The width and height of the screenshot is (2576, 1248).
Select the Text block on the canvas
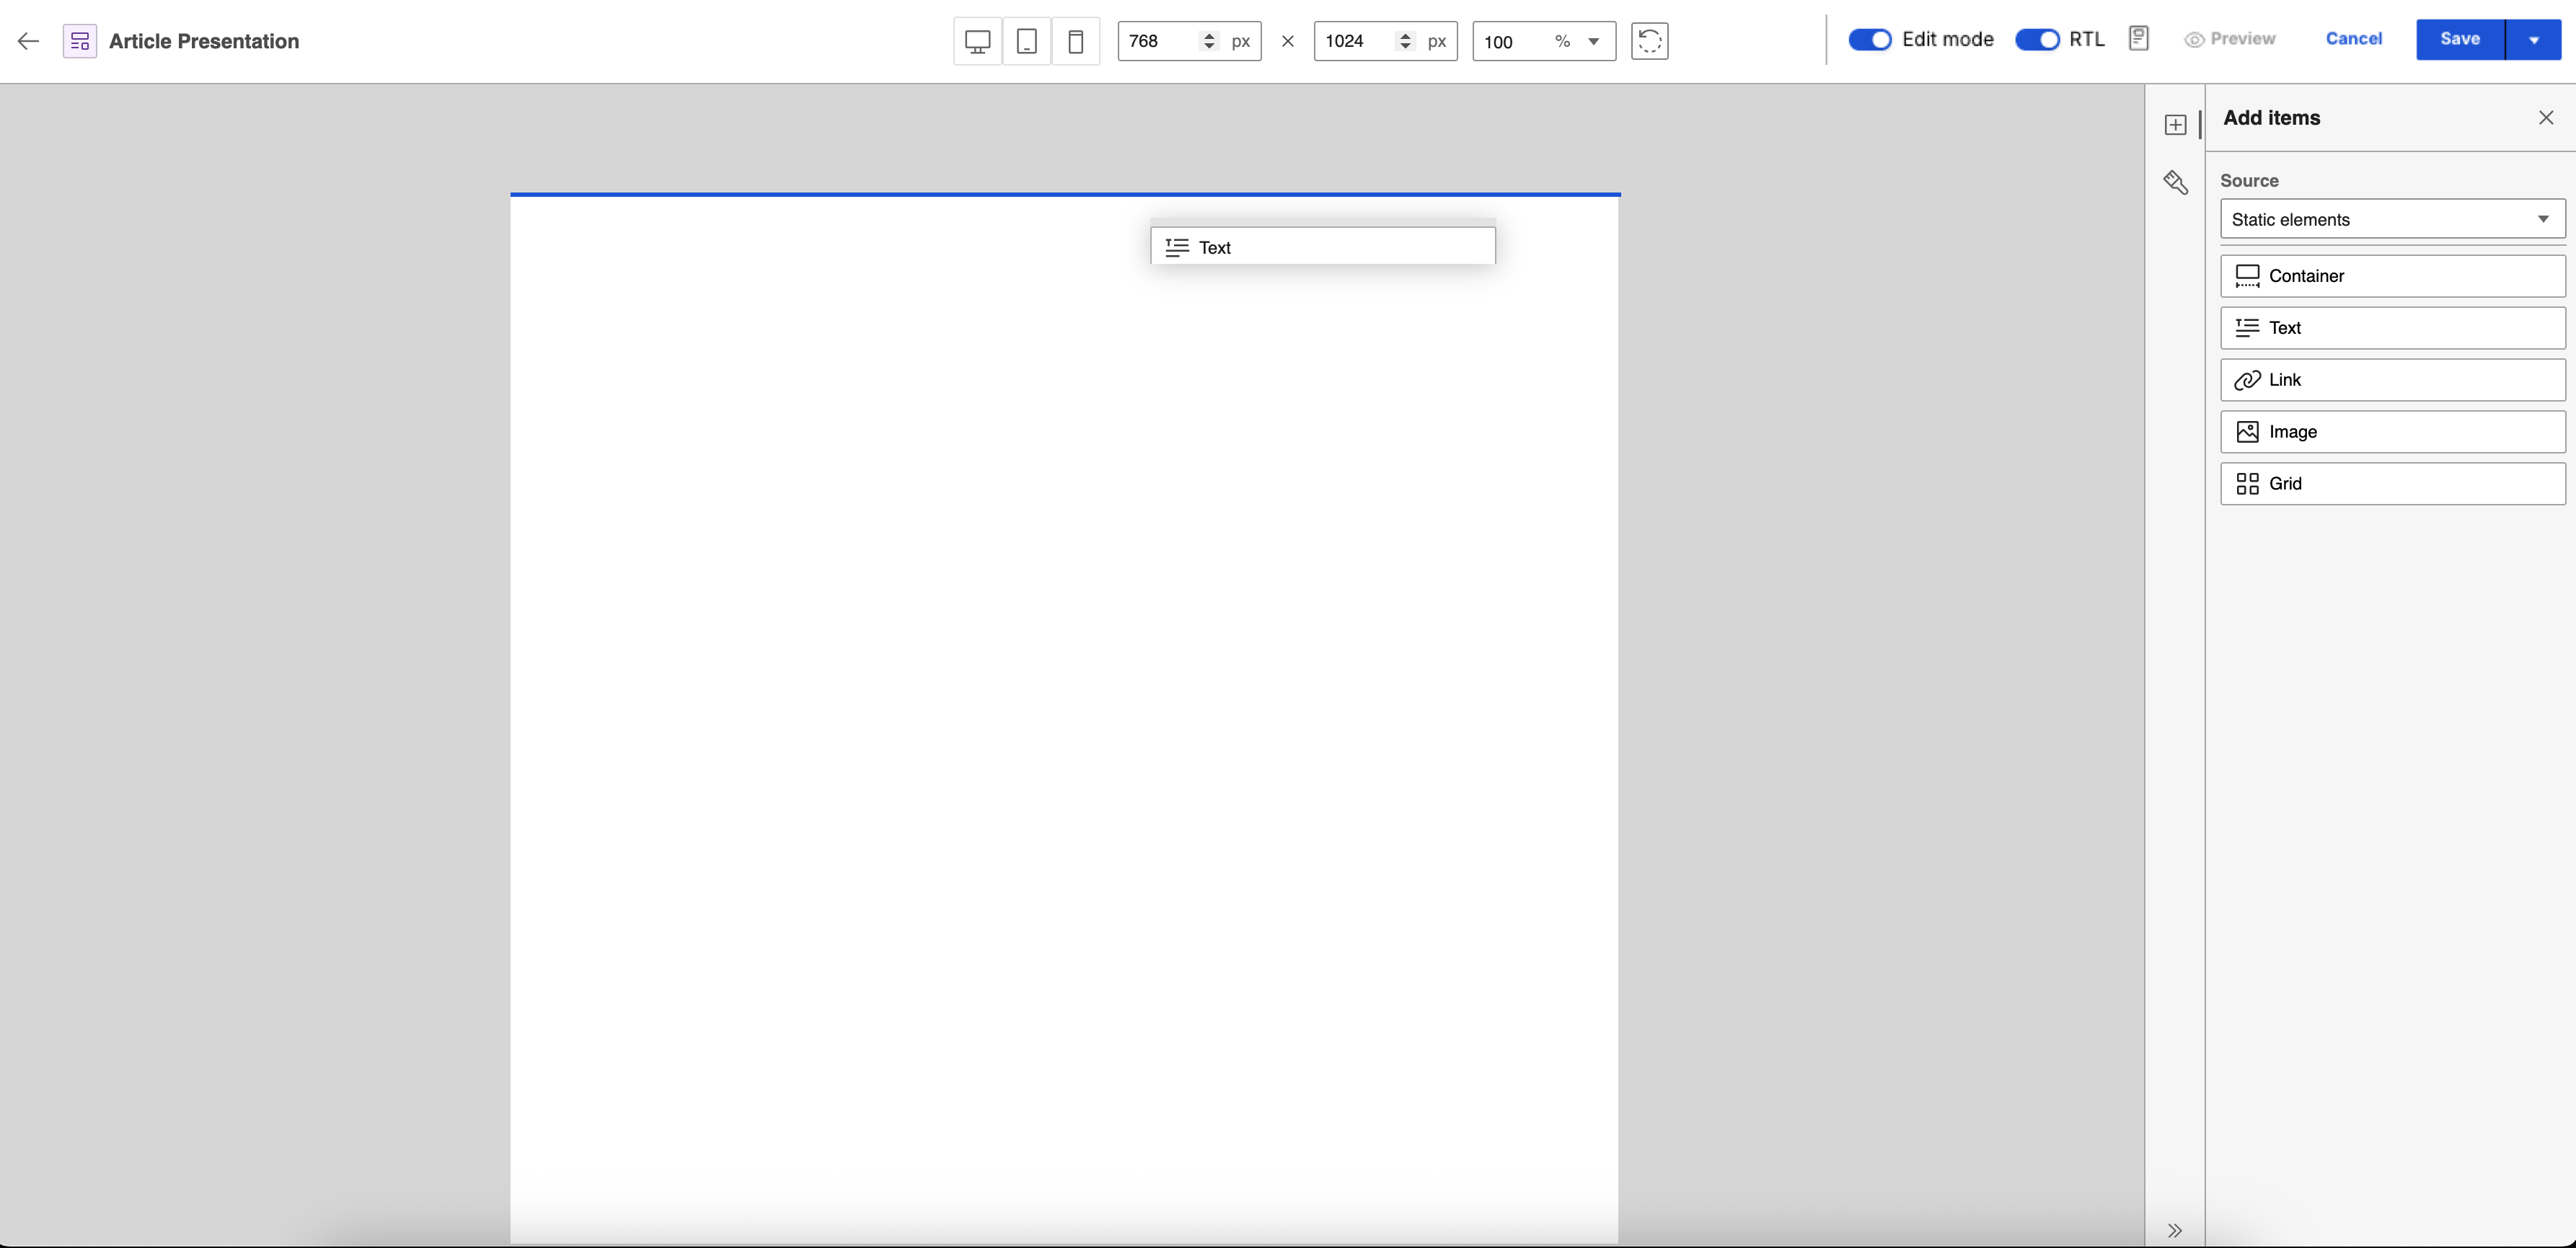(x=1322, y=247)
